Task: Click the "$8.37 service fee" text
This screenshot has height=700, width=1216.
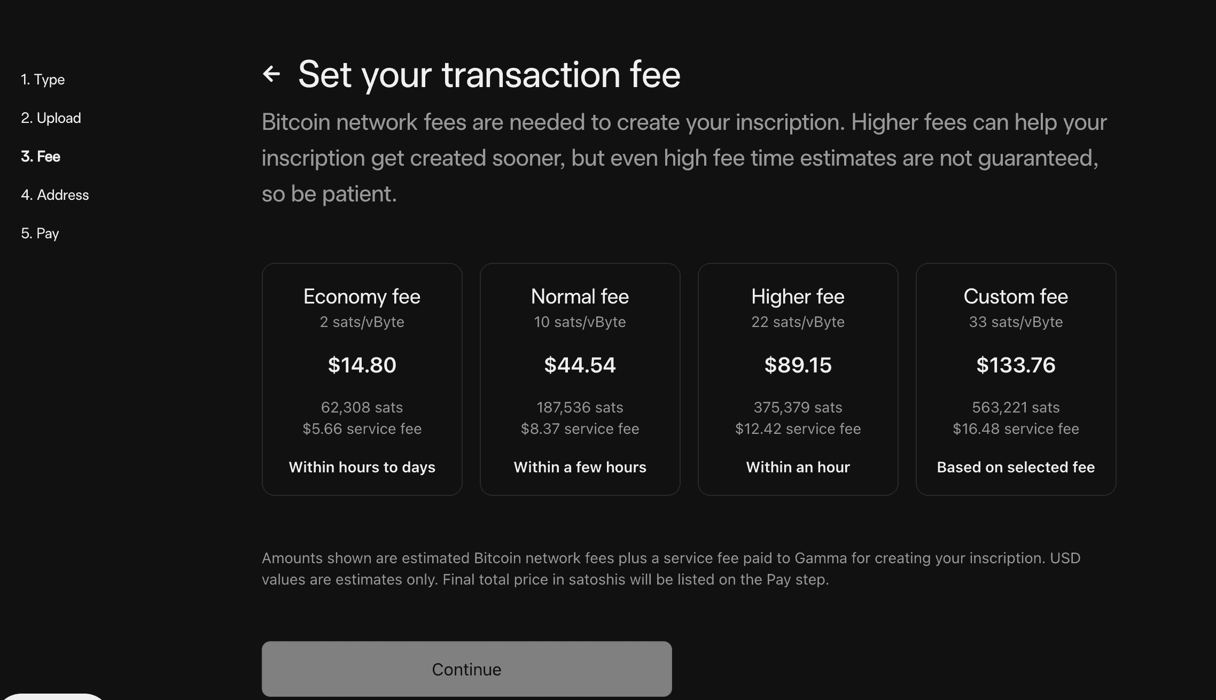Action: pyautogui.click(x=580, y=429)
